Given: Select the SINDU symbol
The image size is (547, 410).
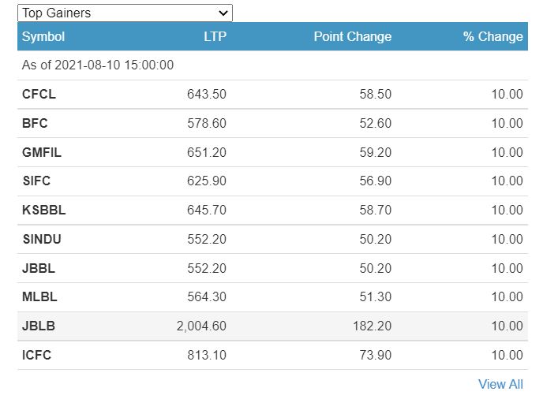Looking at the screenshot, I should click(x=41, y=239).
